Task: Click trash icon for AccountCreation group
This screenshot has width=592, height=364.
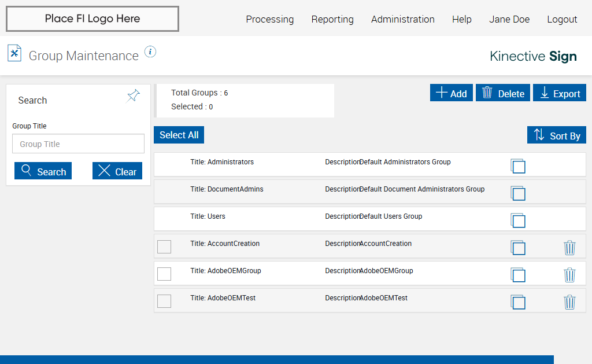Action: pyautogui.click(x=569, y=248)
